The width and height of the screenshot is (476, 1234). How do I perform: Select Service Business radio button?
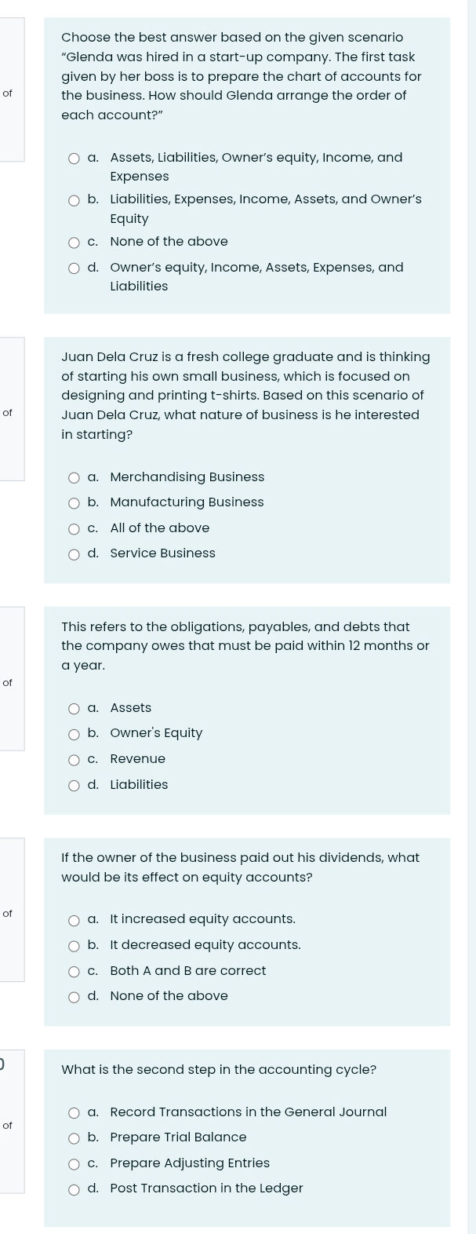click(x=74, y=554)
